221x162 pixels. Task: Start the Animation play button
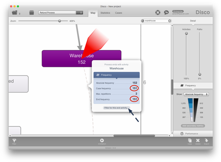click(102, 141)
